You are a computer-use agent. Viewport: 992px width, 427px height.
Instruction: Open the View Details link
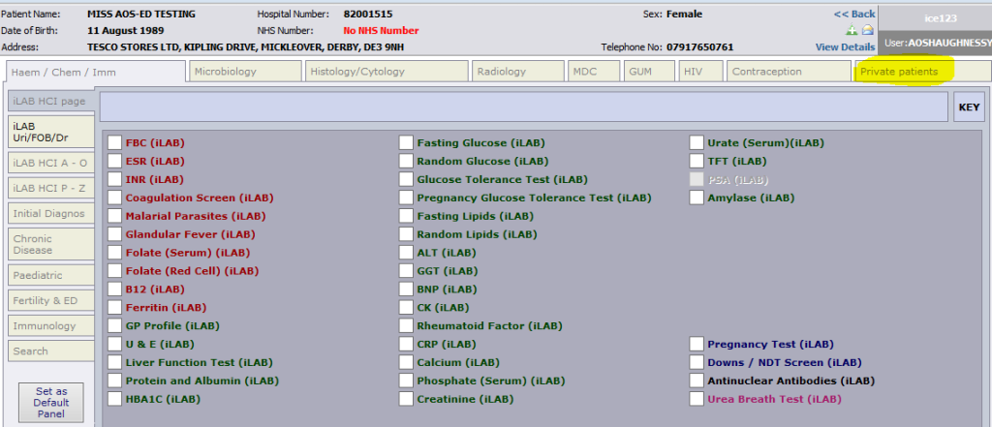845,46
